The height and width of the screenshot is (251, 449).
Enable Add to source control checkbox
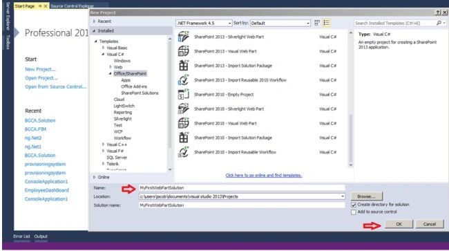[x=354, y=212]
